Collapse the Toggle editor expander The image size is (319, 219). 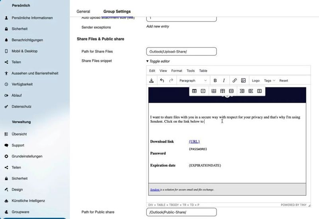pos(158,61)
